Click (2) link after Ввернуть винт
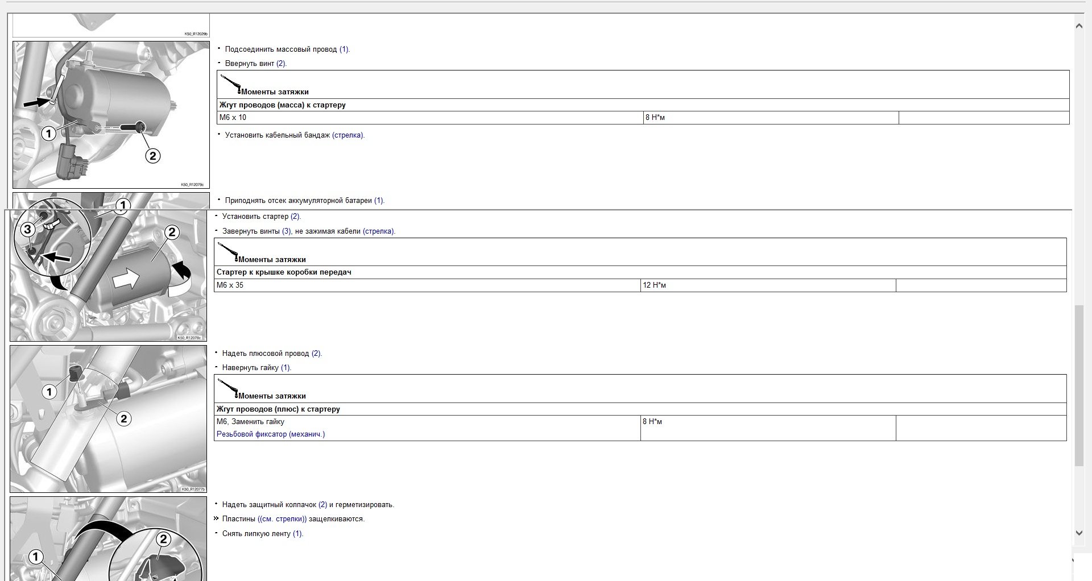 click(x=281, y=64)
